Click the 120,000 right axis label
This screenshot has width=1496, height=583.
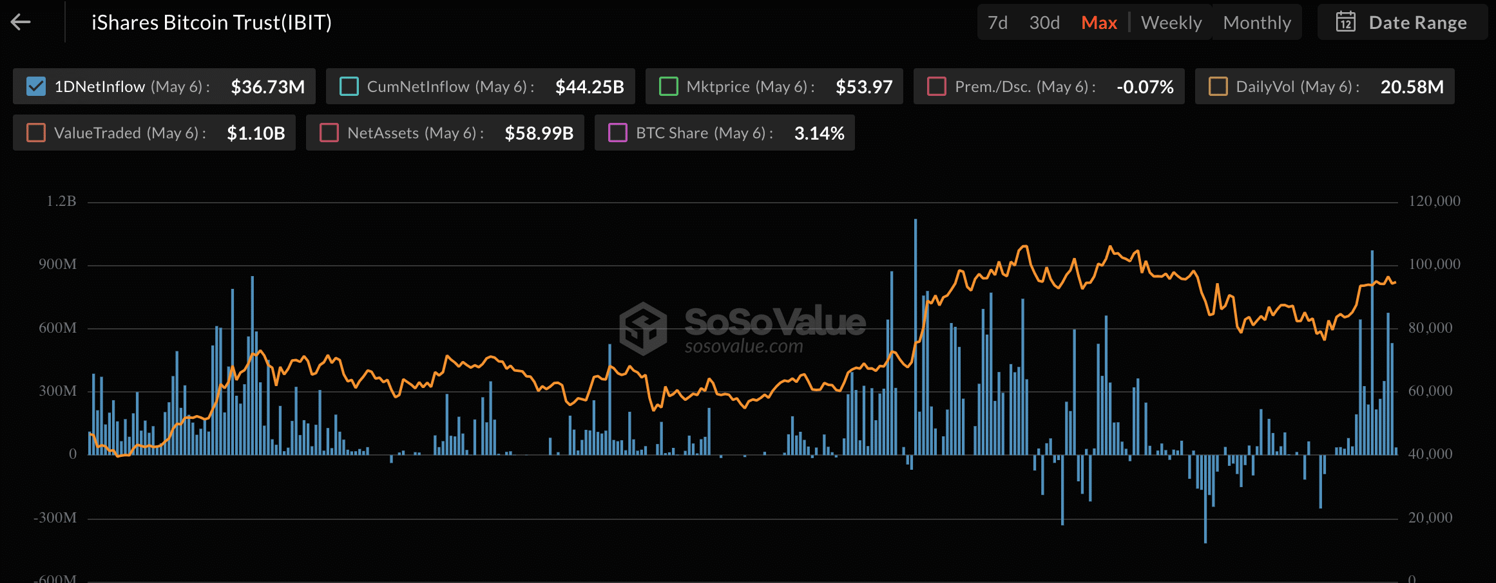[x=1434, y=201]
